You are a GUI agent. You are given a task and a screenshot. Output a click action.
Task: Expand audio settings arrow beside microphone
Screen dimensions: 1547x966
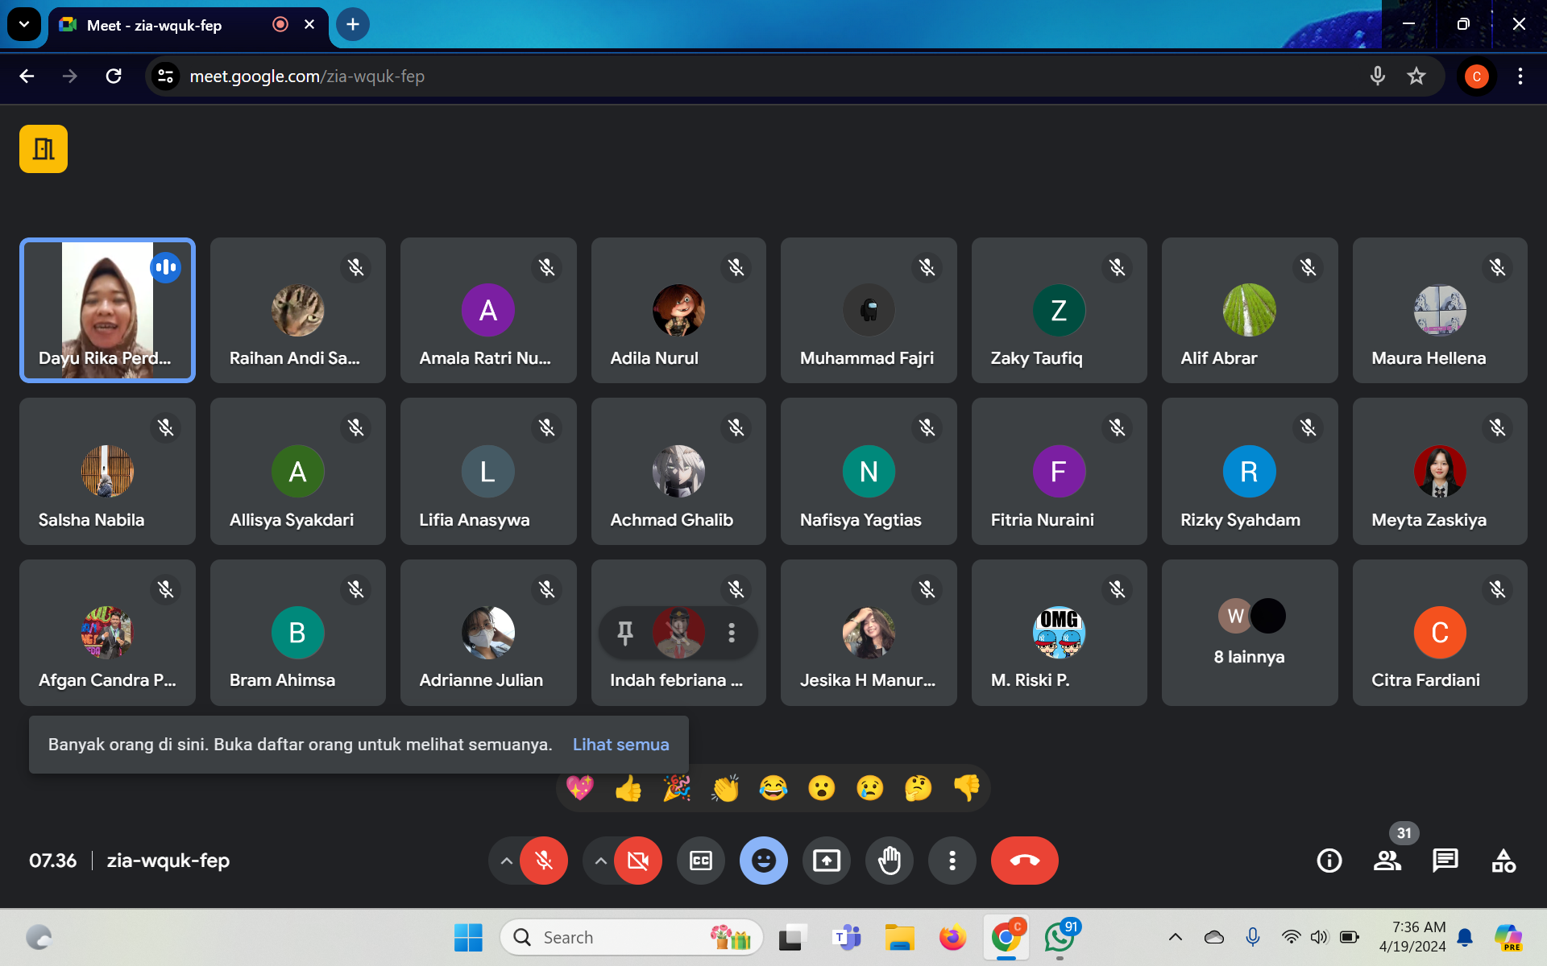click(506, 861)
